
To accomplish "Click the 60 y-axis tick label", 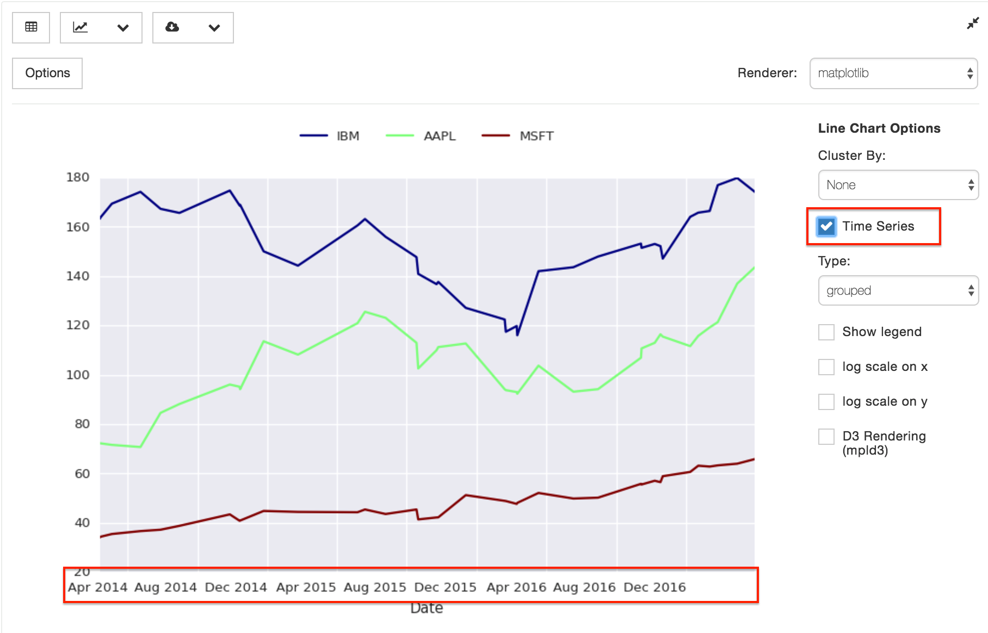I will [82, 474].
